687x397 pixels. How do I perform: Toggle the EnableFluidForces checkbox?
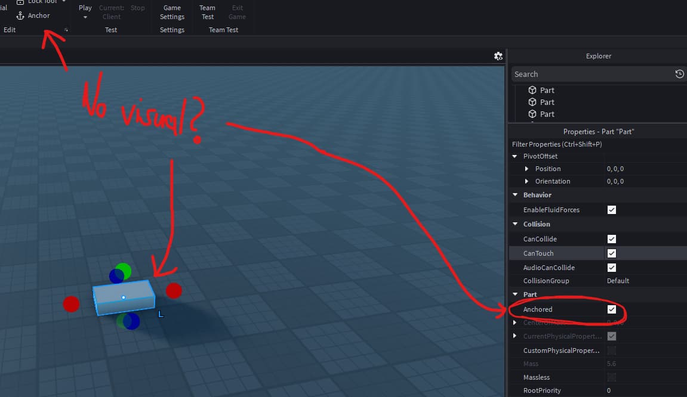612,209
